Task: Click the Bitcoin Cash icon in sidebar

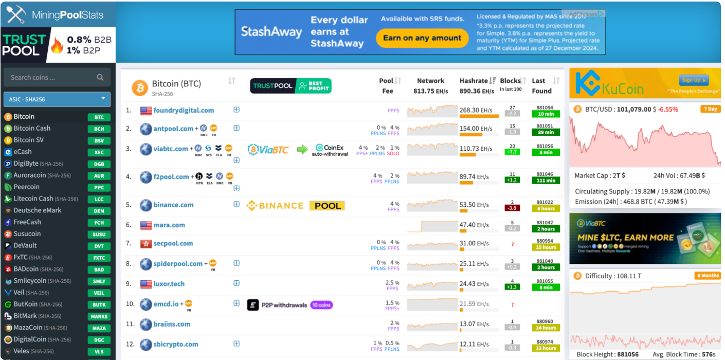Action: pyautogui.click(x=8, y=129)
